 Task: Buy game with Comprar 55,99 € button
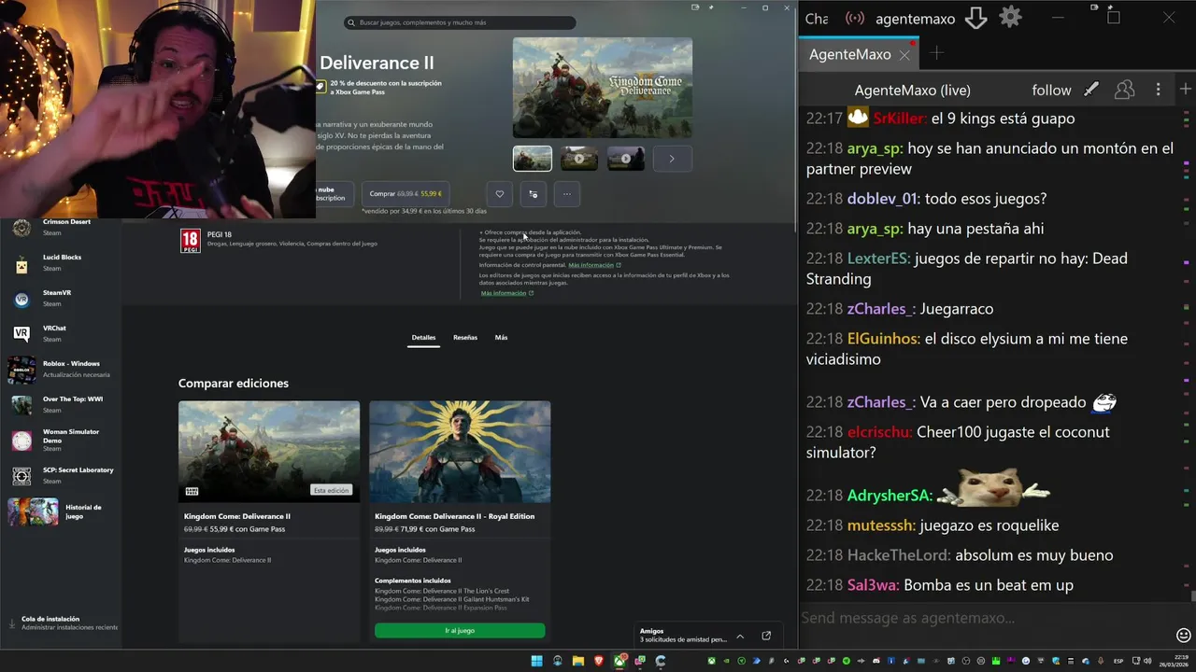pos(405,194)
